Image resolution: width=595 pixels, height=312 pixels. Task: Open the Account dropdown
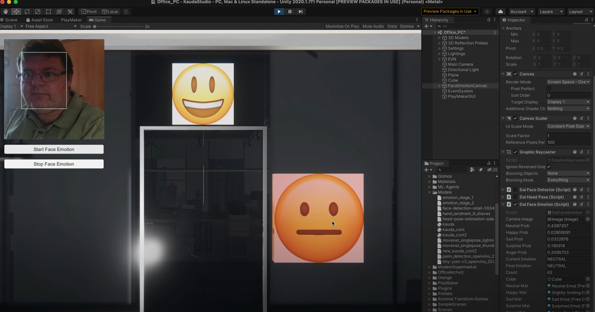point(522,11)
